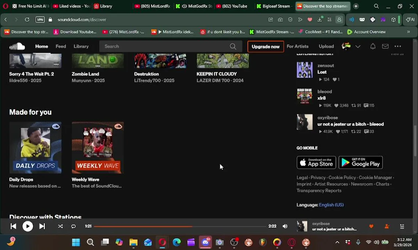Open the Upload page
The height and width of the screenshot is (250, 418).
(x=326, y=46)
